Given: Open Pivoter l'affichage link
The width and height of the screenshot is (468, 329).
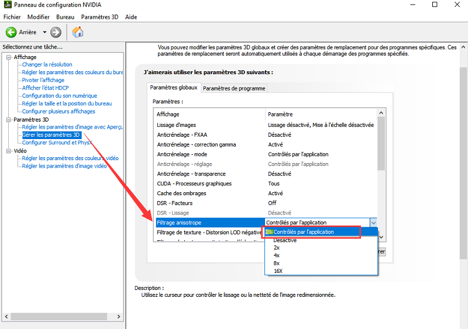Looking at the screenshot, I should [x=43, y=80].
